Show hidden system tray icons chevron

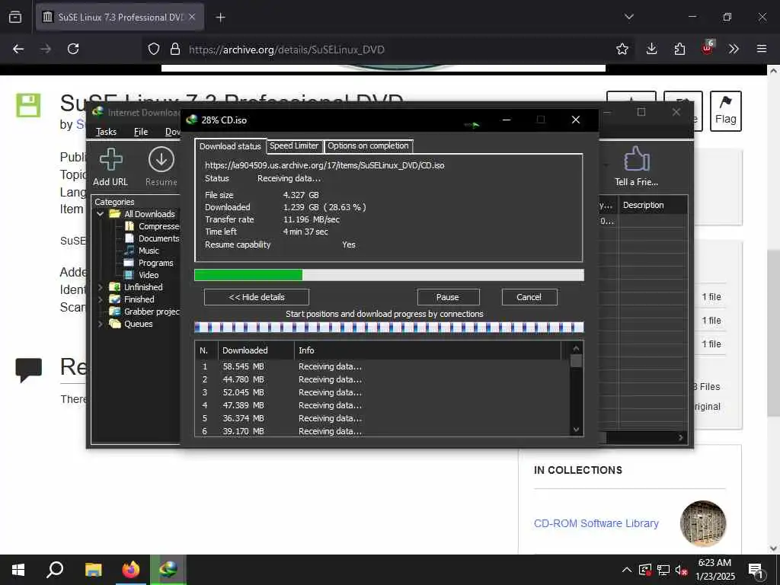click(x=627, y=570)
